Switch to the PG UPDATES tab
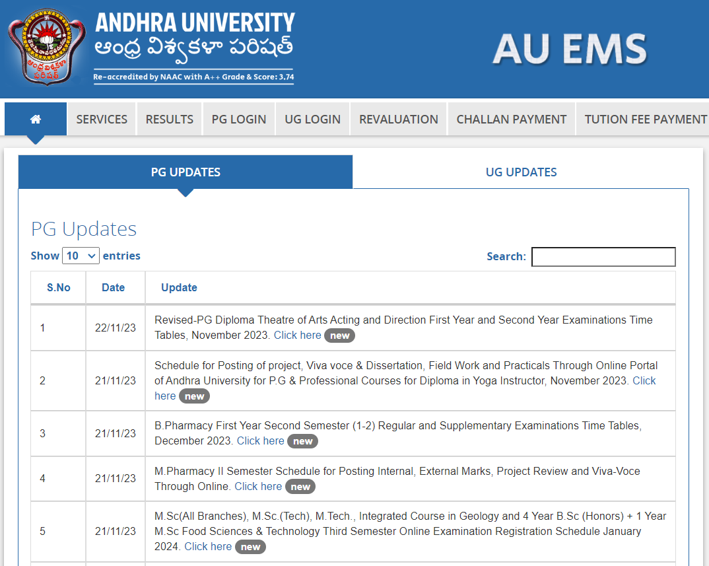Image resolution: width=709 pixels, height=566 pixels. coord(186,172)
